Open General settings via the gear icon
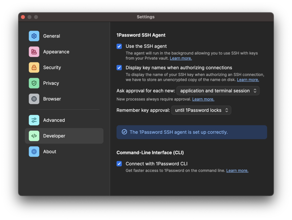Screen dimensions: 292x220 tap(34, 36)
